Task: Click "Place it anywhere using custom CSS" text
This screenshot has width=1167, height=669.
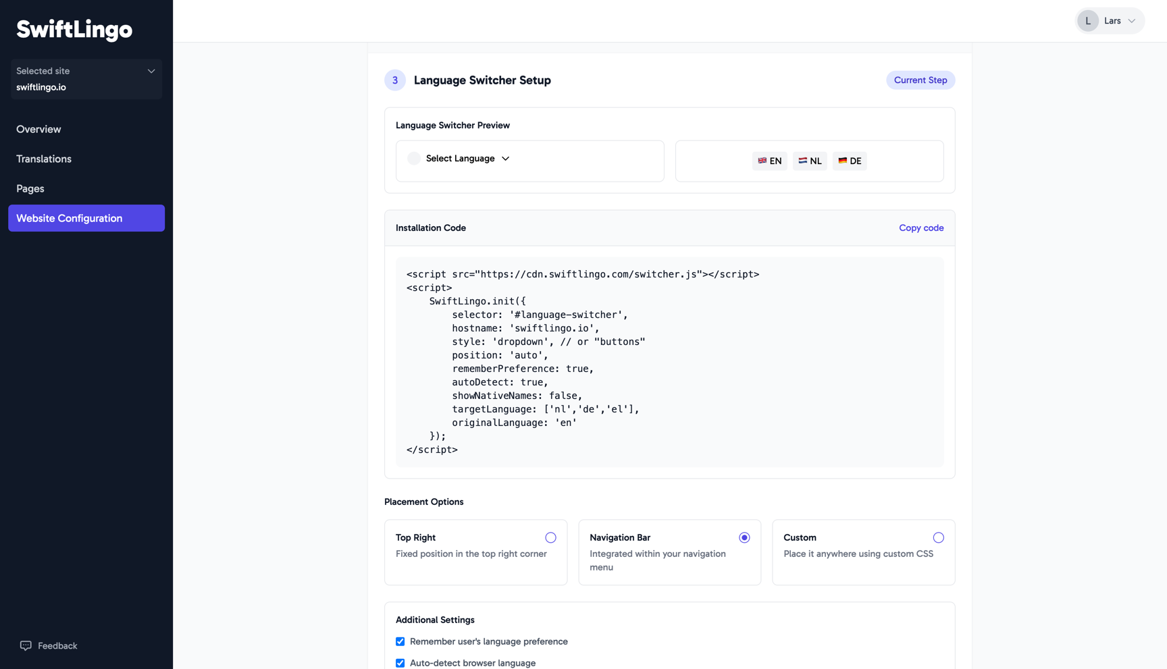Action: click(x=858, y=554)
